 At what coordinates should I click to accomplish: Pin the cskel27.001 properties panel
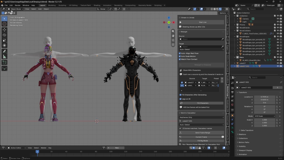tap(281, 82)
